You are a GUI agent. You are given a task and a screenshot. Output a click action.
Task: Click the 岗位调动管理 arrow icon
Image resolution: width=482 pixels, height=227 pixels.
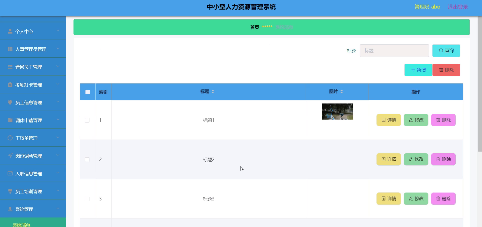[10, 156]
